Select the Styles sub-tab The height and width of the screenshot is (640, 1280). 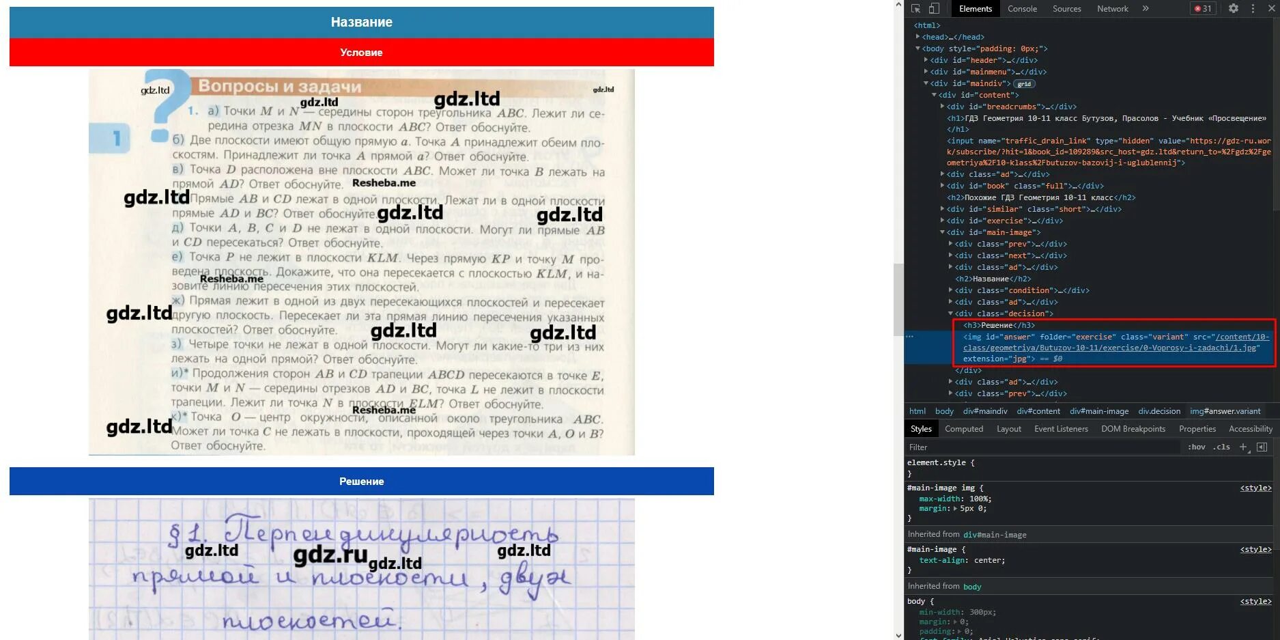point(920,429)
